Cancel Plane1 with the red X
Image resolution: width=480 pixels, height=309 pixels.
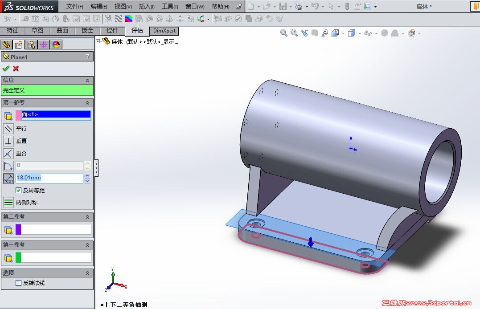(x=16, y=68)
